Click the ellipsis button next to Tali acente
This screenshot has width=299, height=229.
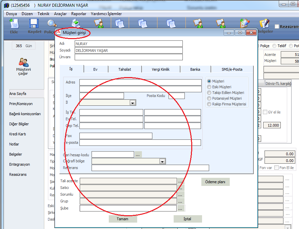pos(181,181)
